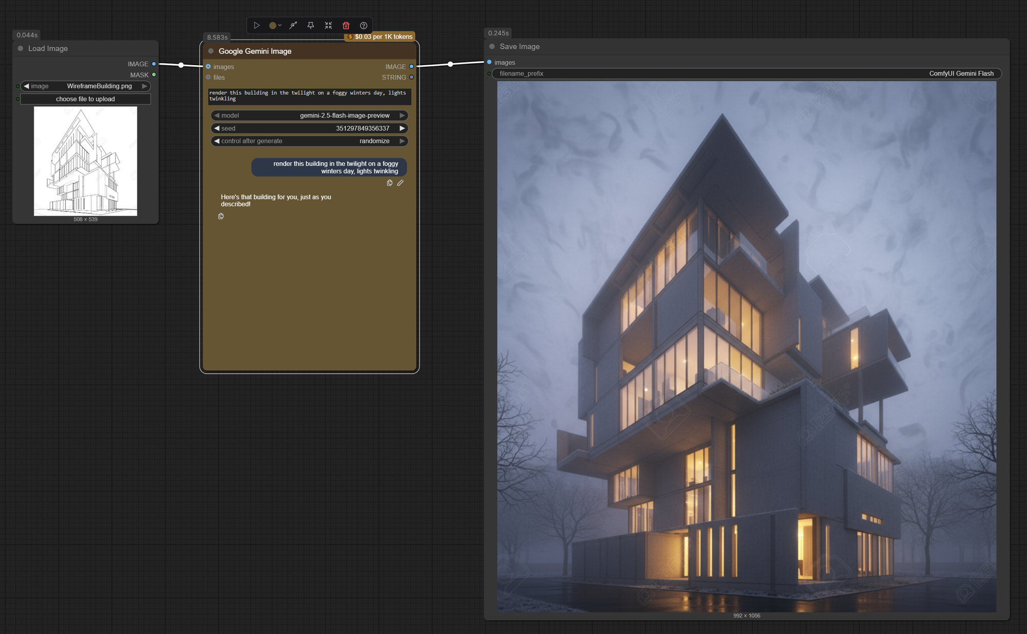Click the edit pencil icon under prompt bubble
This screenshot has width=1027, height=634.
tap(401, 183)
